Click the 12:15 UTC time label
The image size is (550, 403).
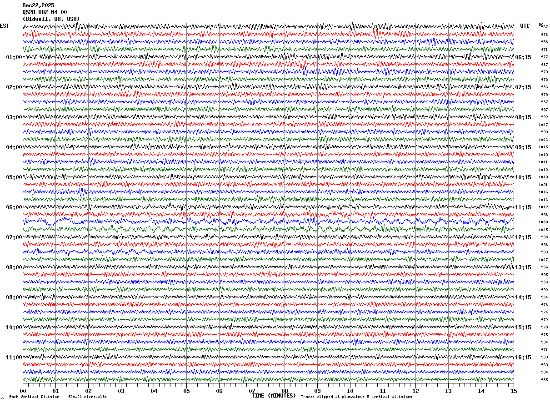pos(523,237)
